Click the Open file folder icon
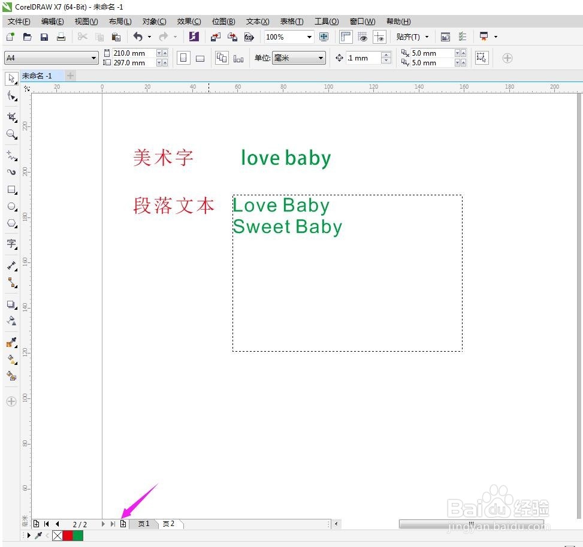Image resolution: width=583 pixels, height=547 pixels. pos(27,37)
